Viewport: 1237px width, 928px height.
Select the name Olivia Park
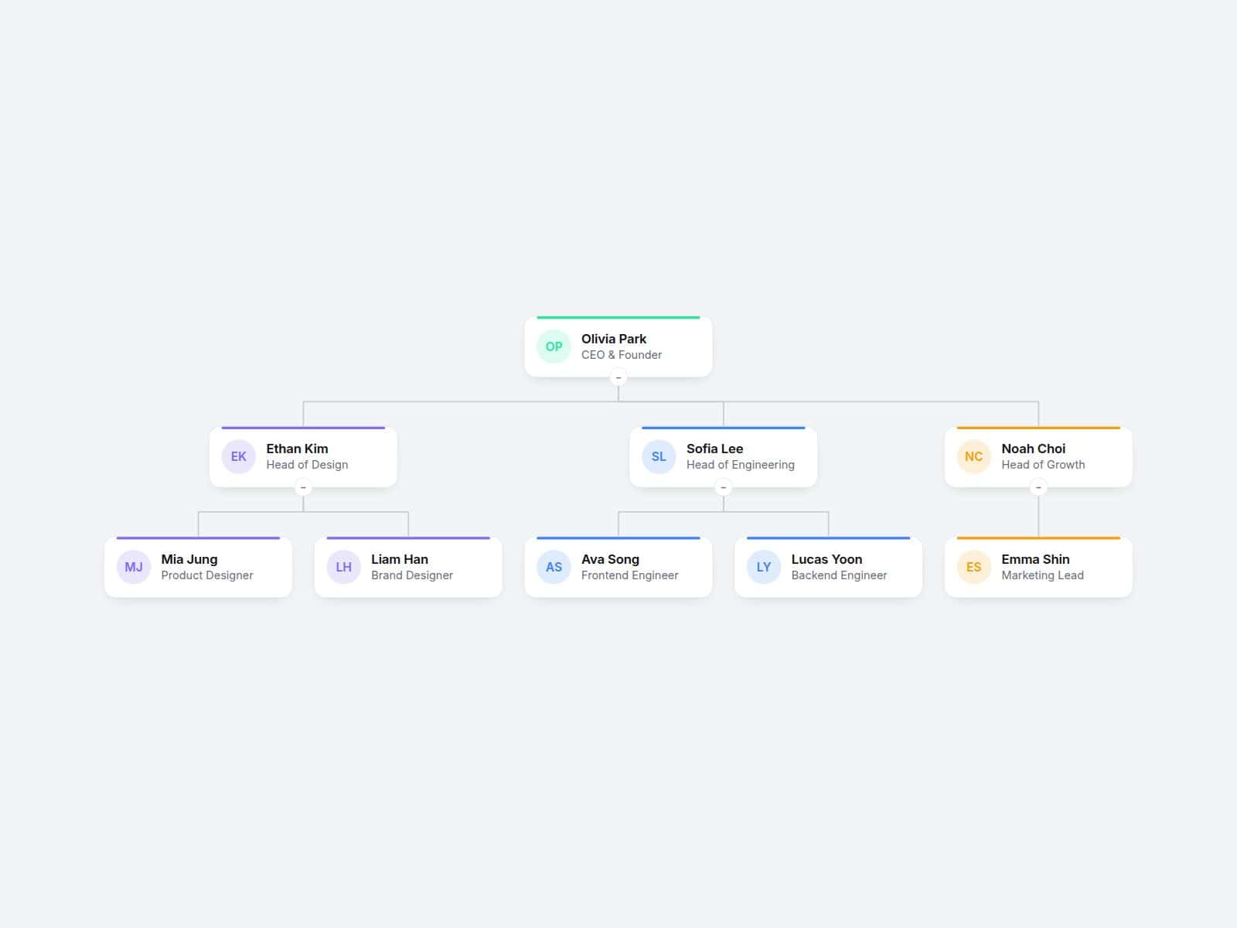click(x=614, y=339)
